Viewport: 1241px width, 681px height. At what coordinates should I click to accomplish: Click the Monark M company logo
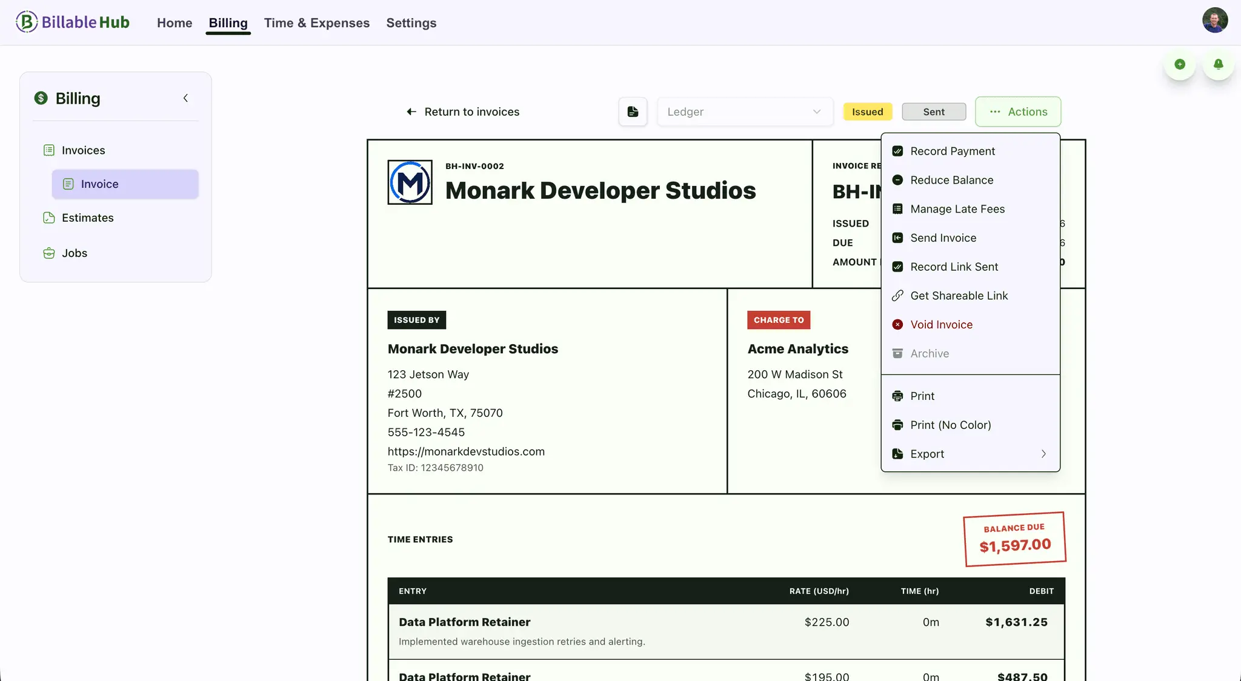coord(410,182)
